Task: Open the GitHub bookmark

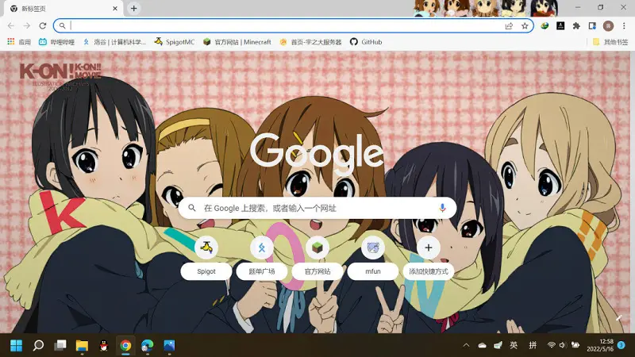Action: pyautogui.click(x=366, y=42)
